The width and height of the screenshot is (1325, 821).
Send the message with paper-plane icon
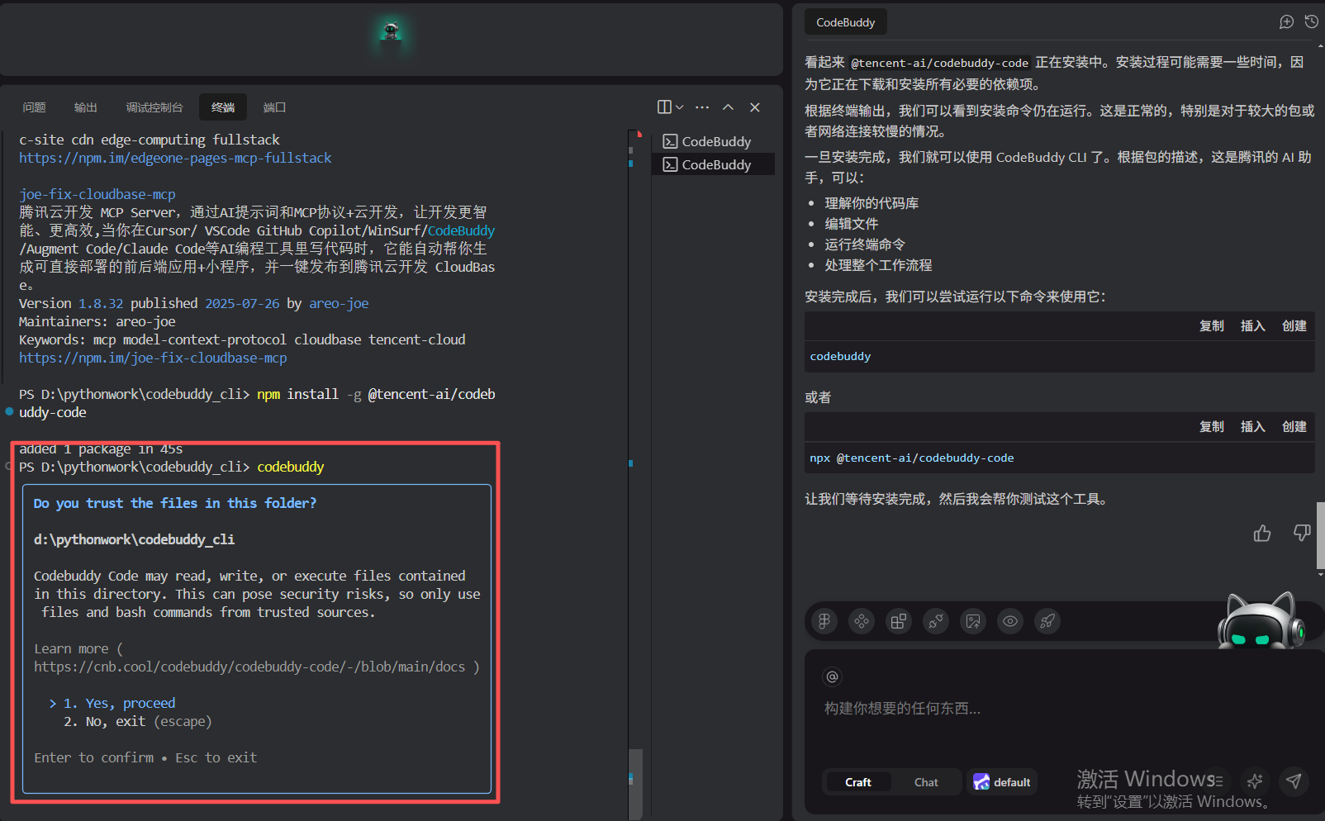tap(1294, 781)
